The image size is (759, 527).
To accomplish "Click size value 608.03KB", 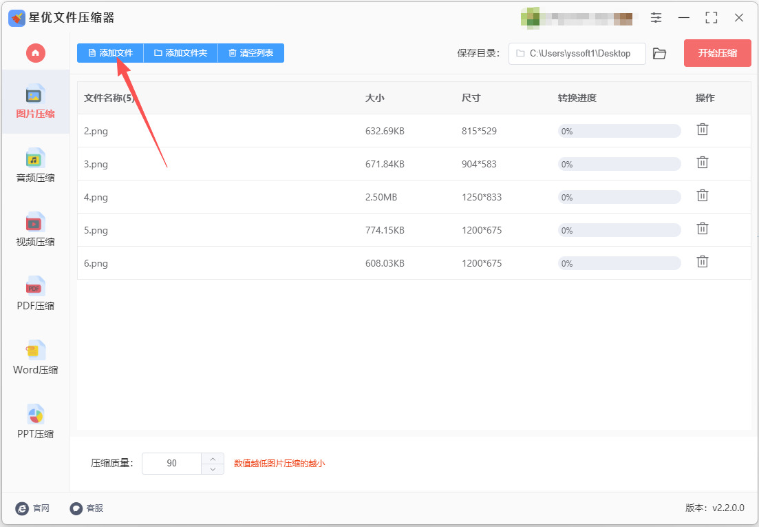I will (385, 263).
